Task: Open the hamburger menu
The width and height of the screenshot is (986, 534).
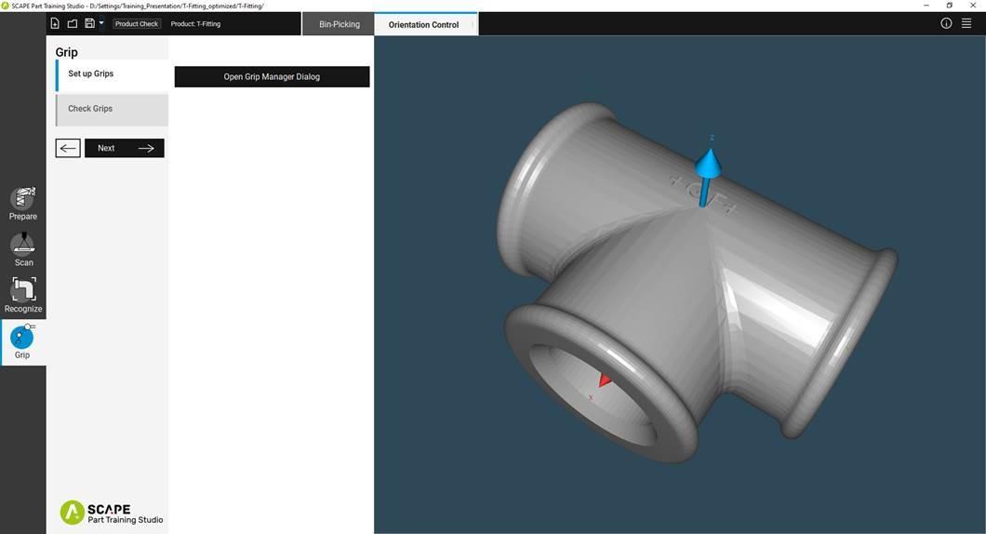Action: point(966,23)
